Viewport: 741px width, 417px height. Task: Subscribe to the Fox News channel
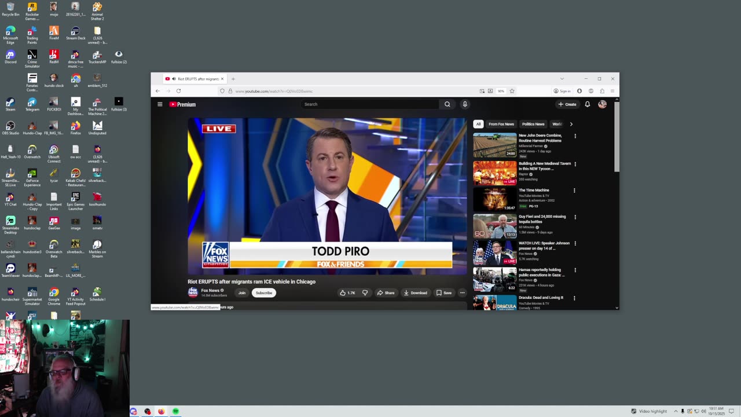263,292
